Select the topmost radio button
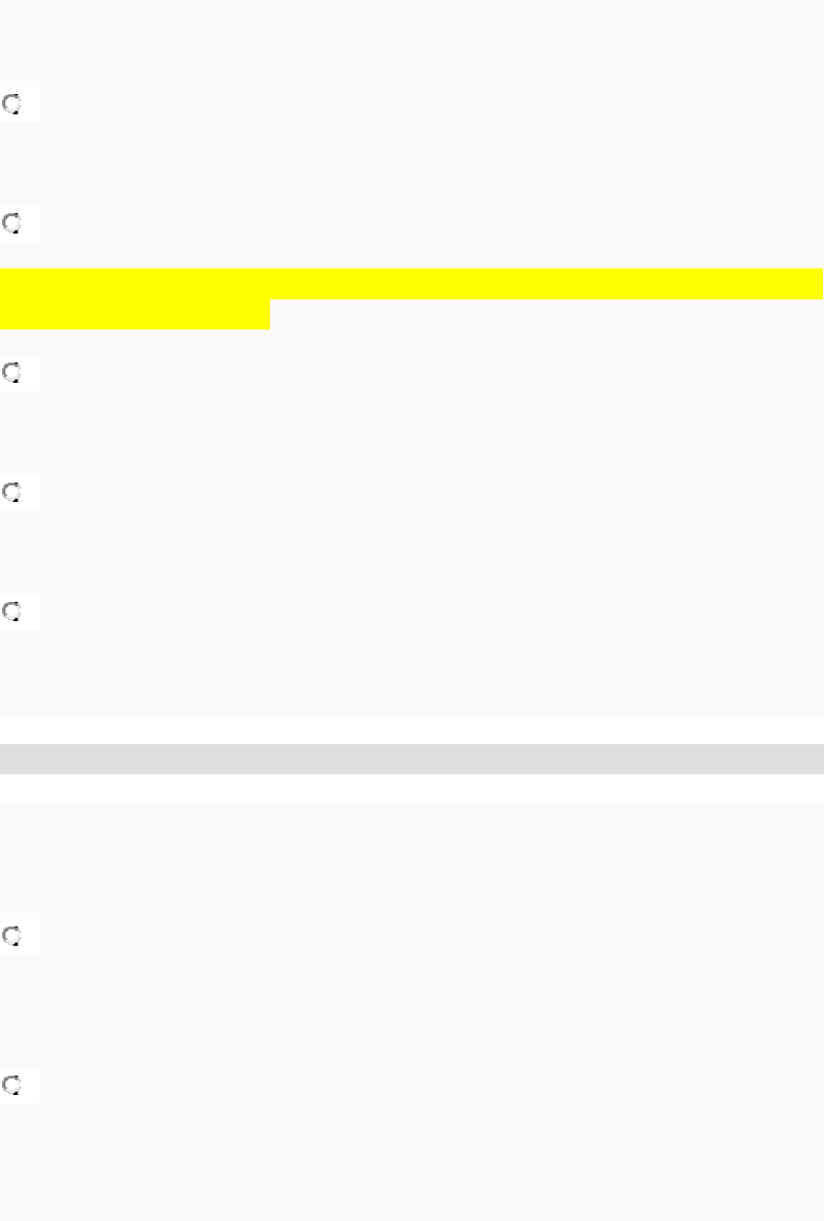The height and width of the screenshot is (1221, 824). (13, 104)
